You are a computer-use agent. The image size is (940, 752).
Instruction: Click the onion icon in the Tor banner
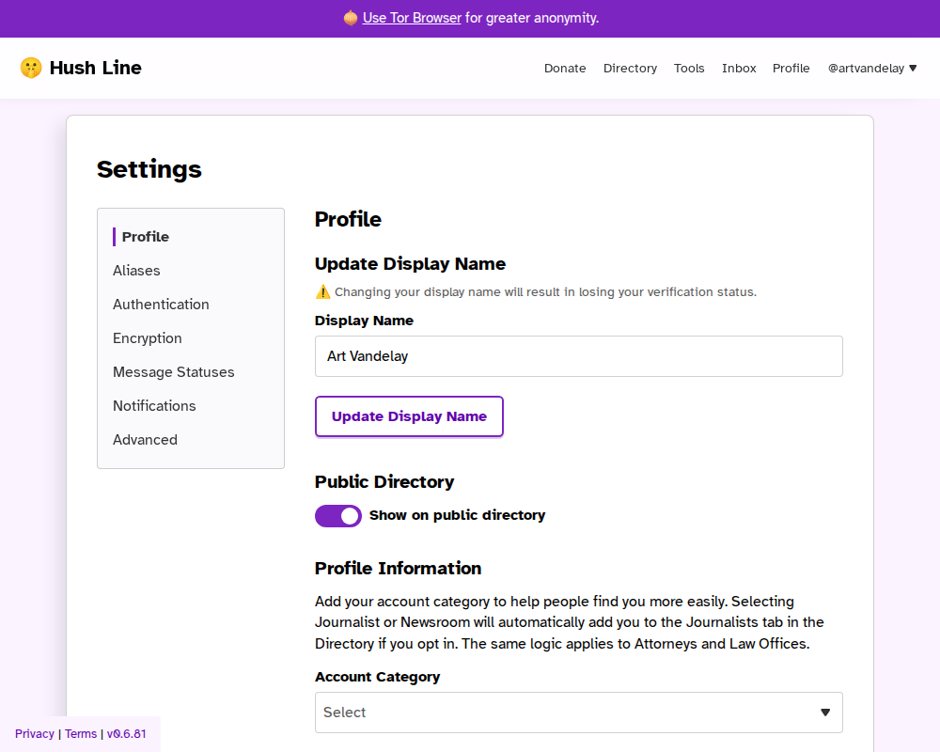click(351, 18)
